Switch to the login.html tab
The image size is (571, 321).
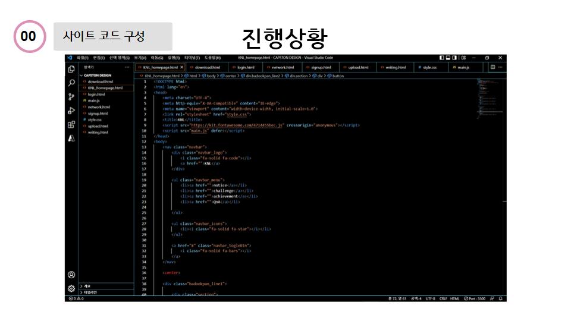tap(246, 67)
